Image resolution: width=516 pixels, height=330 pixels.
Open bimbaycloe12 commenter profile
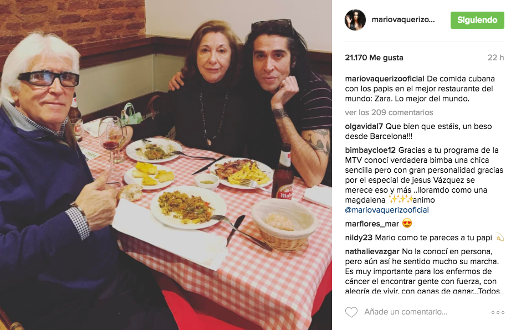tap(370, 150)
